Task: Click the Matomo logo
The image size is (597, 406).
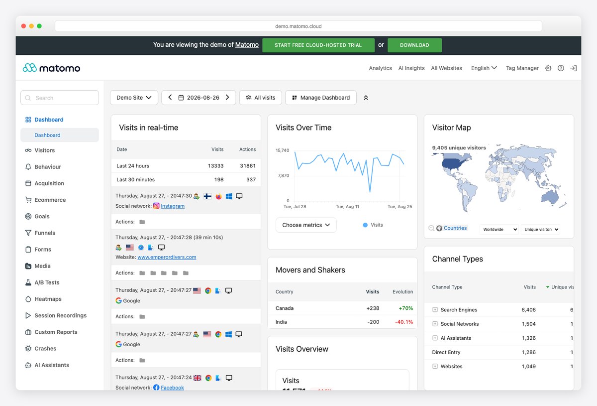Action: (x=51, y=68)
